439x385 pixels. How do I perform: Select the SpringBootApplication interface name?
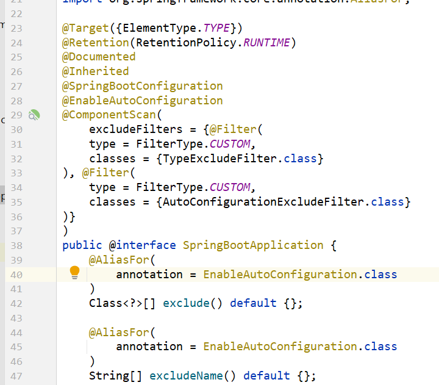[253, 245]
